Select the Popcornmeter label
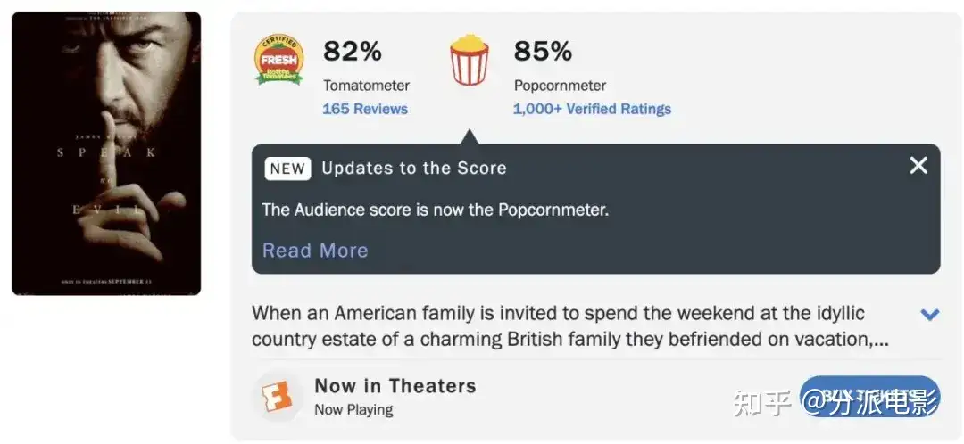This screenshot has width=964, height=444. [x=560, y=86]
